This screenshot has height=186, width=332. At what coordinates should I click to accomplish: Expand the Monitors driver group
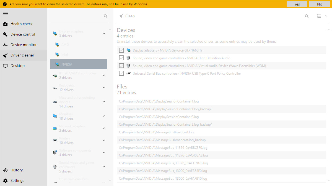click(104, 116)
